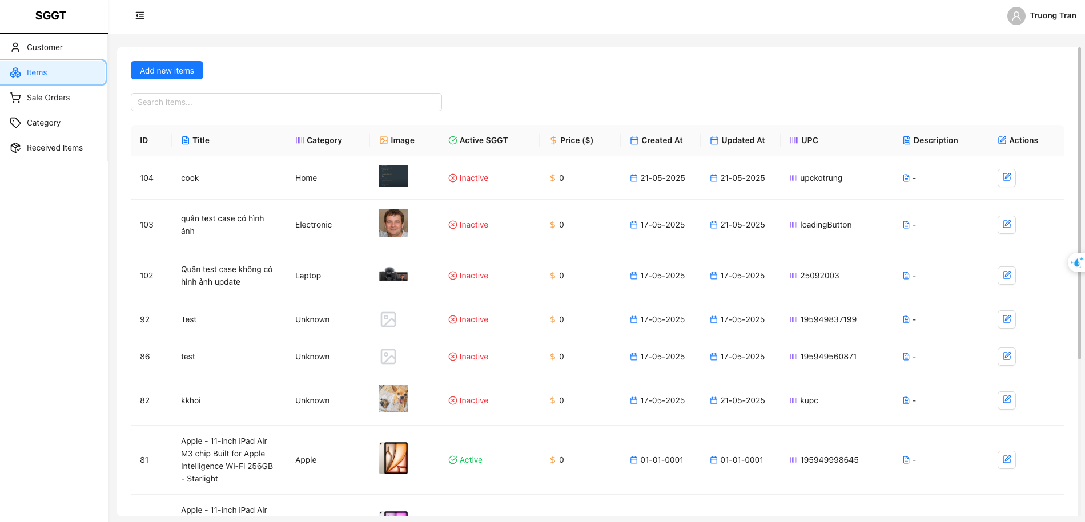Click the Truong Tran username
The image size is (1085, 522).
point(1052,15)
